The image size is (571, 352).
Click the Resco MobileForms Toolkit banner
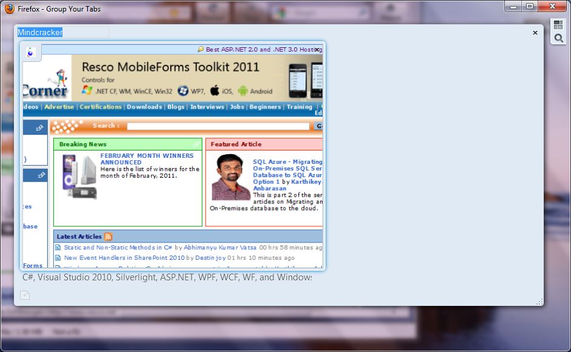pos(197,78)
